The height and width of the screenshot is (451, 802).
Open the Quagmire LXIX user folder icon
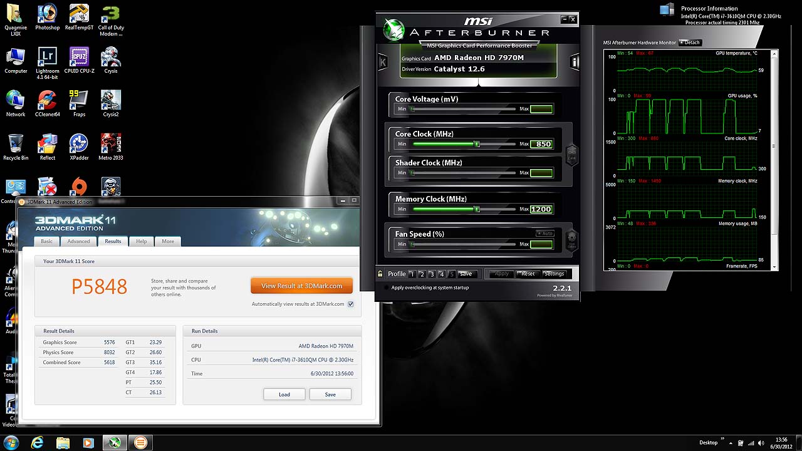[x=16, y=21]
